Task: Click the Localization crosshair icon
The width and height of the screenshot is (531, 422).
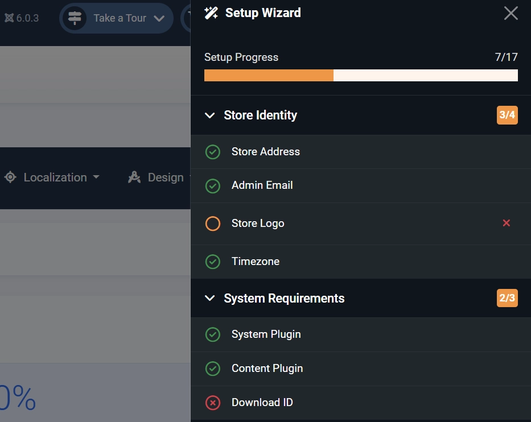Action: click(x=10, y=177)
